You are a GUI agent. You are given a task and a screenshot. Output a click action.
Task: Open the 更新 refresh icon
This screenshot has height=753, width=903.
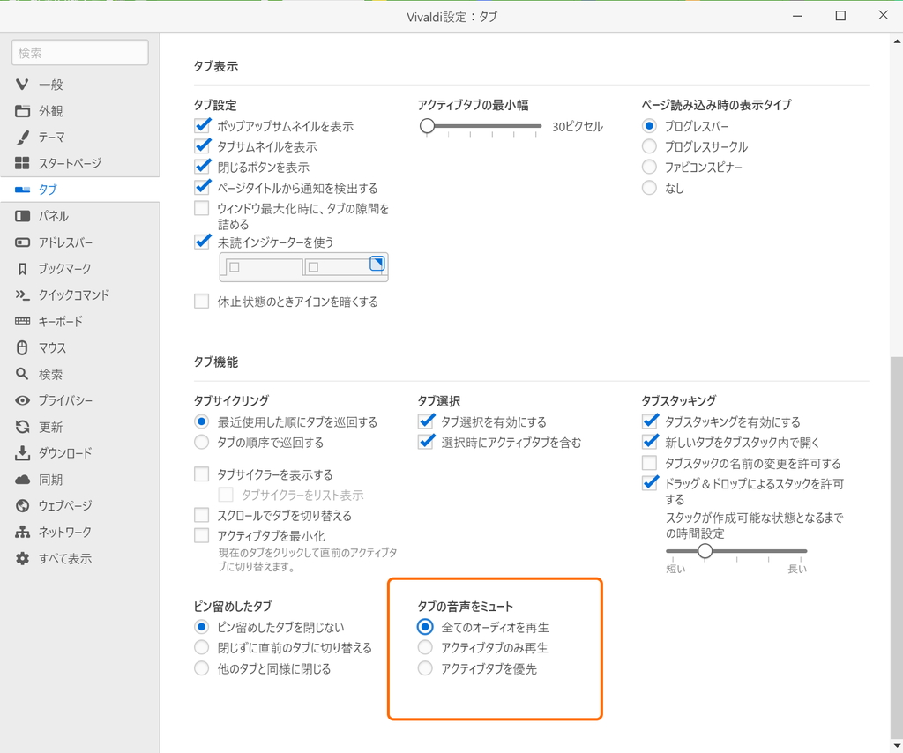[22, 427]
